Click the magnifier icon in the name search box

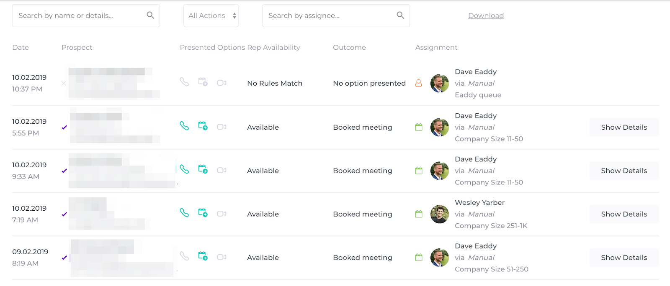[150, 15]
